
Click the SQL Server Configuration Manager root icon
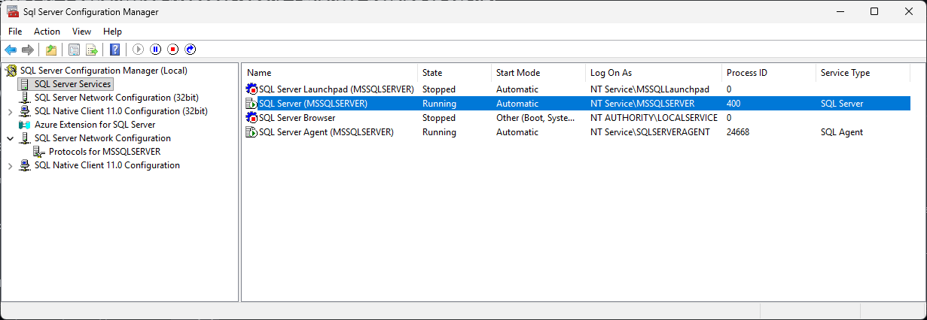coord(11,71)
